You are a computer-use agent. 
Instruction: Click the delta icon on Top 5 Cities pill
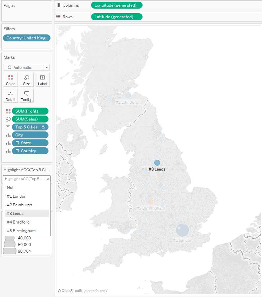(x=43, y=127)
